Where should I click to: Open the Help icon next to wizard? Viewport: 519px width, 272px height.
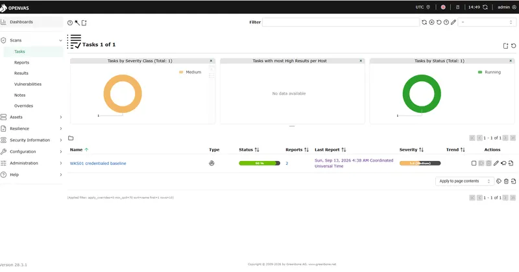click(70, 23)
